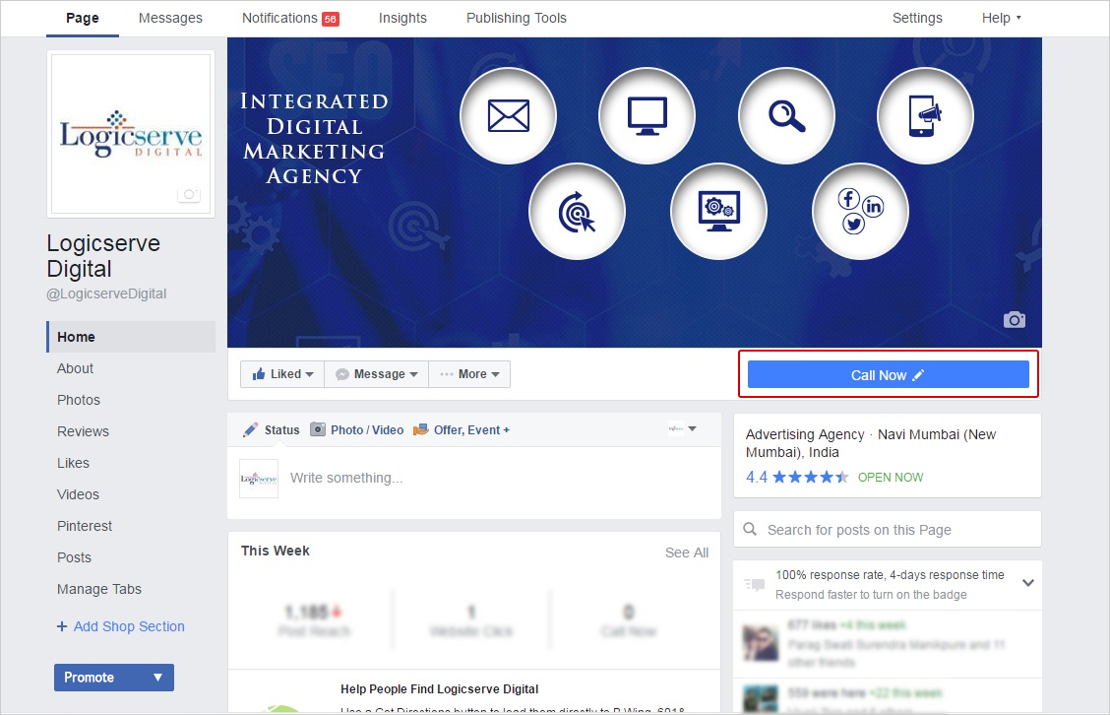Click the OPEN NOW status text

(x=891, y=478)
